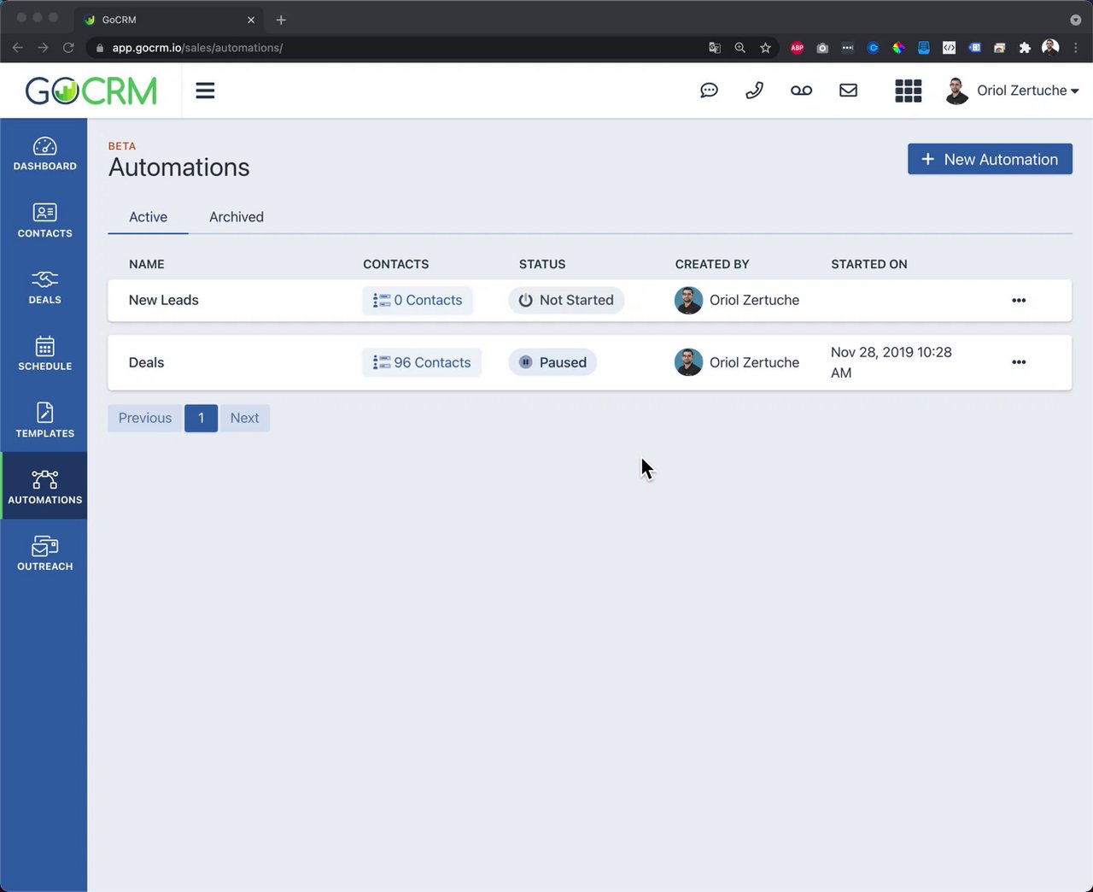The height and width of the screenshot is (892, 1093).
Task: Click the address bar URL
Action: tap(198, 48)
